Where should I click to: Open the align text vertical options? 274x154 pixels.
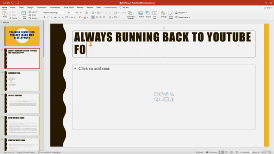tap(116, 17)
